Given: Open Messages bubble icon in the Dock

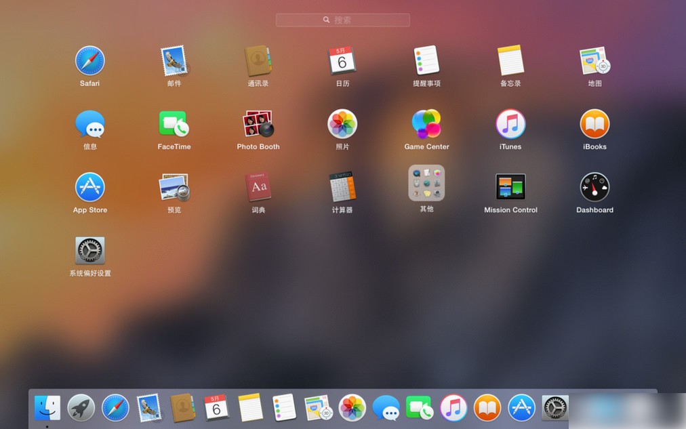Looking at the screenshot, I should [x=386, y=407].
